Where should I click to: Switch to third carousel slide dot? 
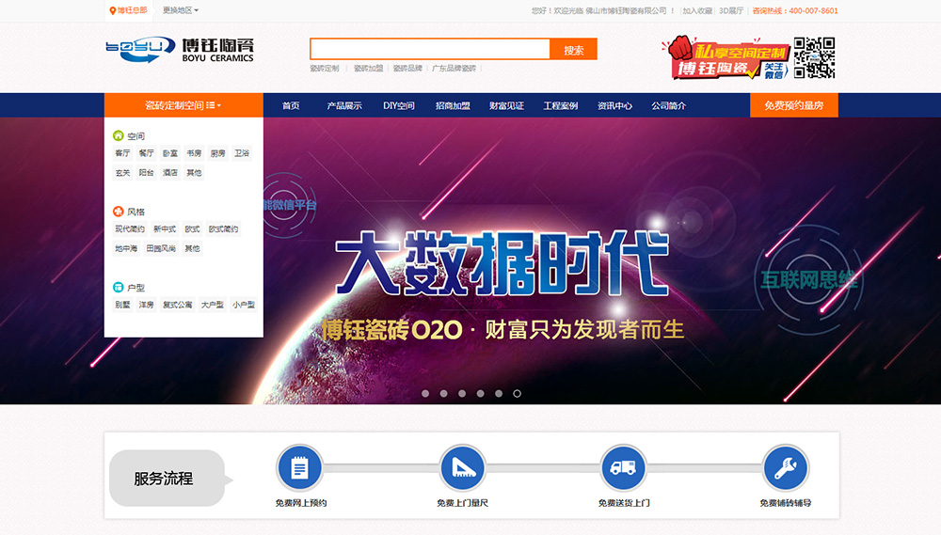click(x=462, y=393)
